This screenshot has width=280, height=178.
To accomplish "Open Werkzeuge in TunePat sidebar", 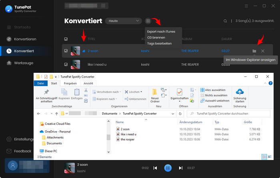I will click(x=20, y=63).
